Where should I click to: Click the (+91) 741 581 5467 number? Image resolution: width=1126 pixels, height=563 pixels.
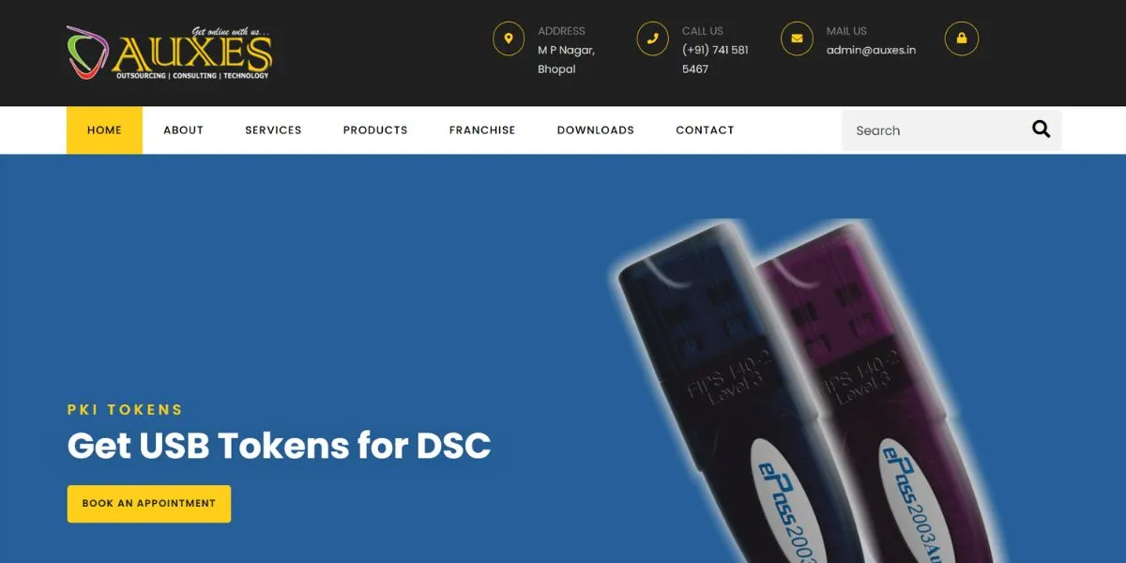coord(715,59)
